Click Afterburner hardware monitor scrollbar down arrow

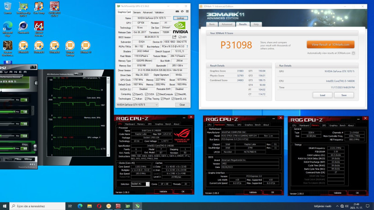coord(108,155)
